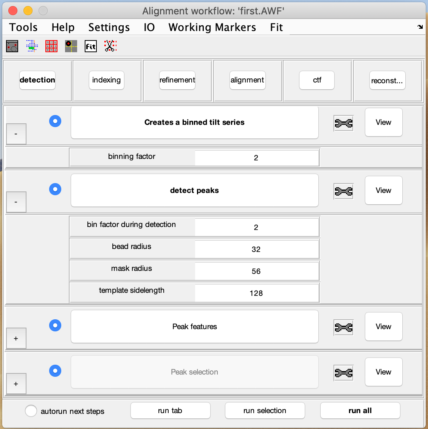Click the run all button
The width and height of the screenshot is (428, 429).
360,410
